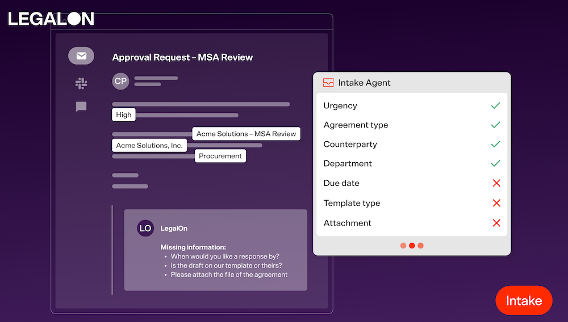Click the red X beside Template type
This screenshot has height=322, width=568.
pos(496,203)
